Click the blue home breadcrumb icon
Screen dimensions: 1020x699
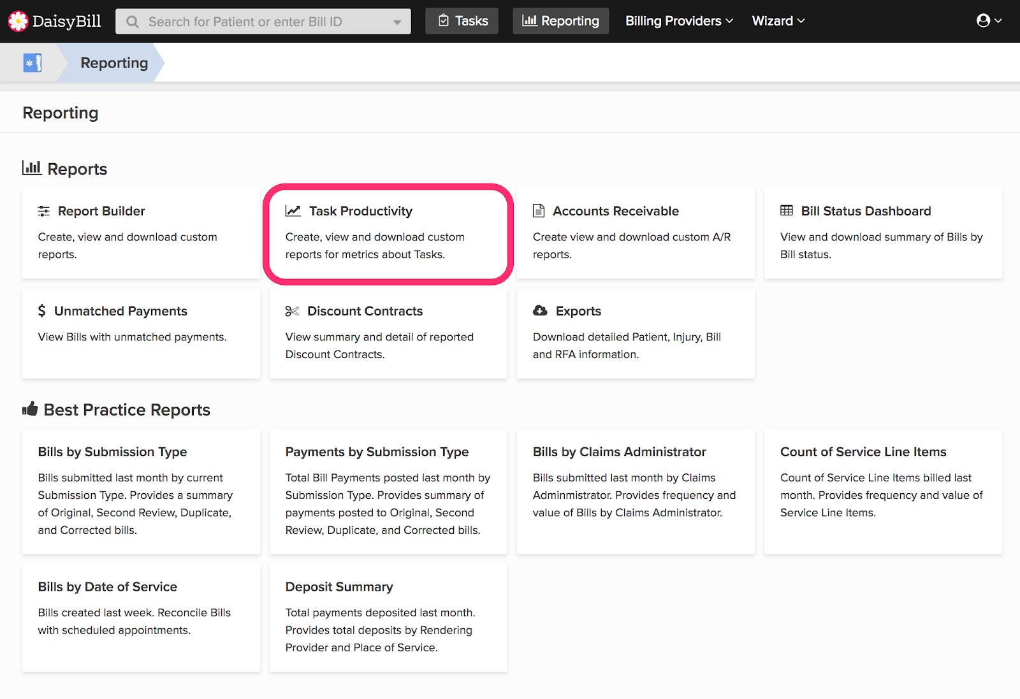(33, 62)
